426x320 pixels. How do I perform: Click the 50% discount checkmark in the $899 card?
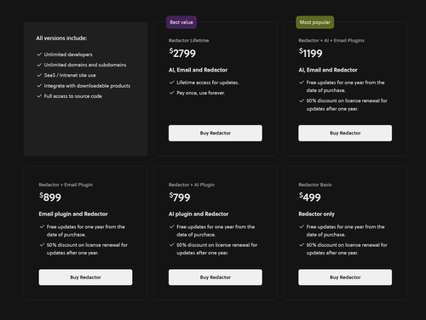click(42, 244)
